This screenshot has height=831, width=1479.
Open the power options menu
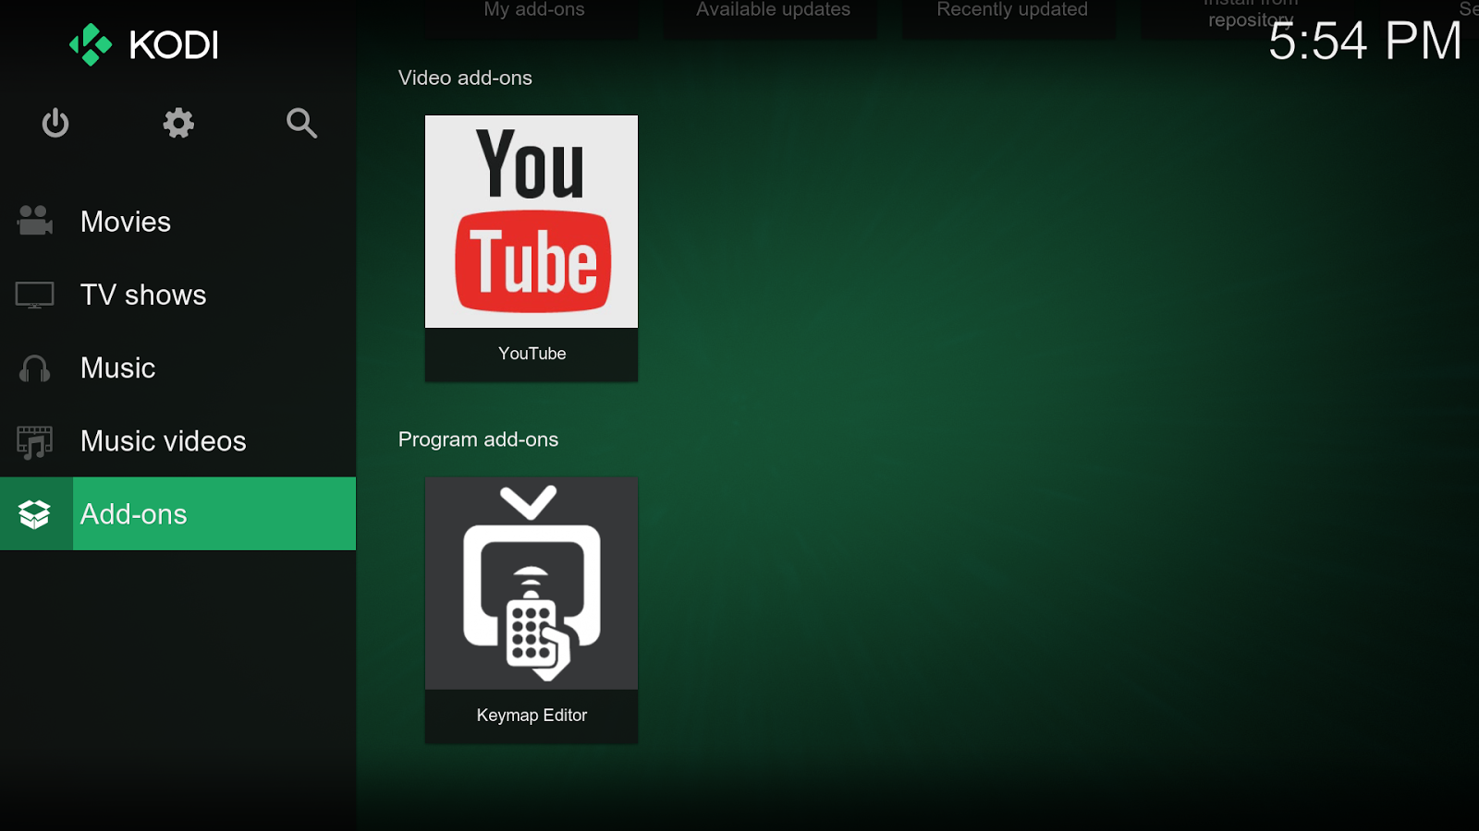tap(55, 123)
